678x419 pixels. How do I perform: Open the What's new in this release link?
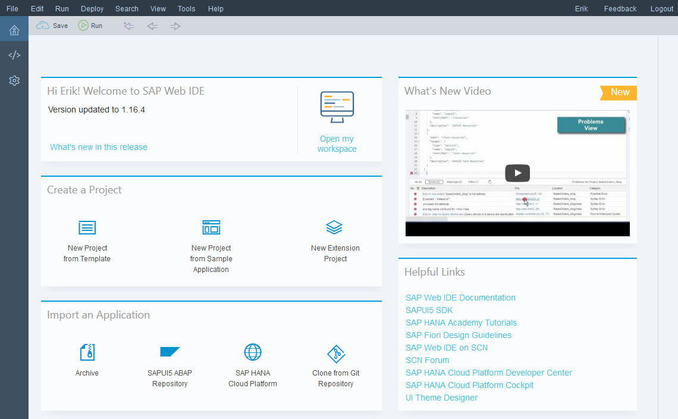99,147
